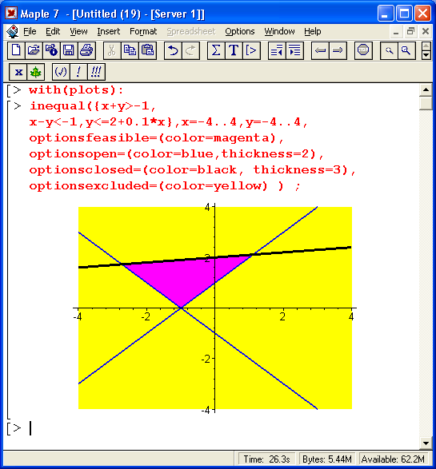Image resolution: width=436 pixels, height=469 pixels.
Task: Click the Stop sign icon to interrupt computation
Action: (x=363, y=50)
